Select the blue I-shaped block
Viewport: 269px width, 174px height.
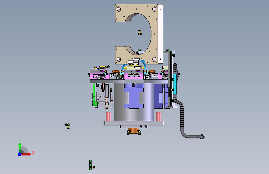[134, 98]
